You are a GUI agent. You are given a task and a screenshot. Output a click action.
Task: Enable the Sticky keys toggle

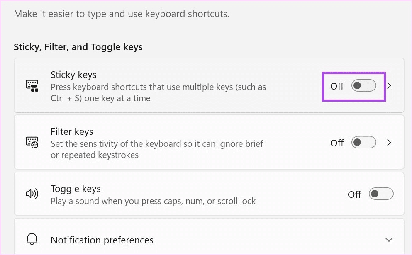coord(363,86)
